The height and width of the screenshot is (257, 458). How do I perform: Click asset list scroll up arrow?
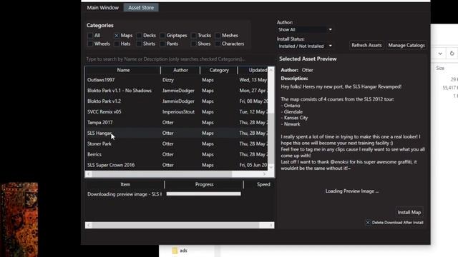click(271, 70)
